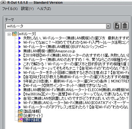Click arrow icon beside 【自宅向け】SEが教える row
132x129 pixels.
point(19,77)
